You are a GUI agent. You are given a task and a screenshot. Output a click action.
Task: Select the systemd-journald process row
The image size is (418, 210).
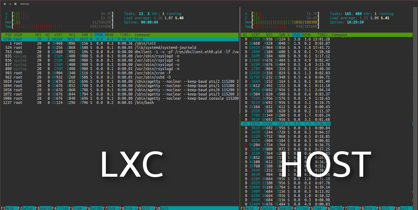click(x=120, y=48)
